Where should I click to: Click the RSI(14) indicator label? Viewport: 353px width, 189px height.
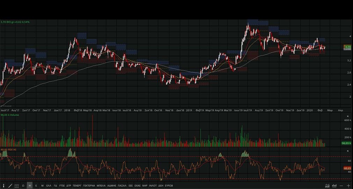click(x=9, y=150)
